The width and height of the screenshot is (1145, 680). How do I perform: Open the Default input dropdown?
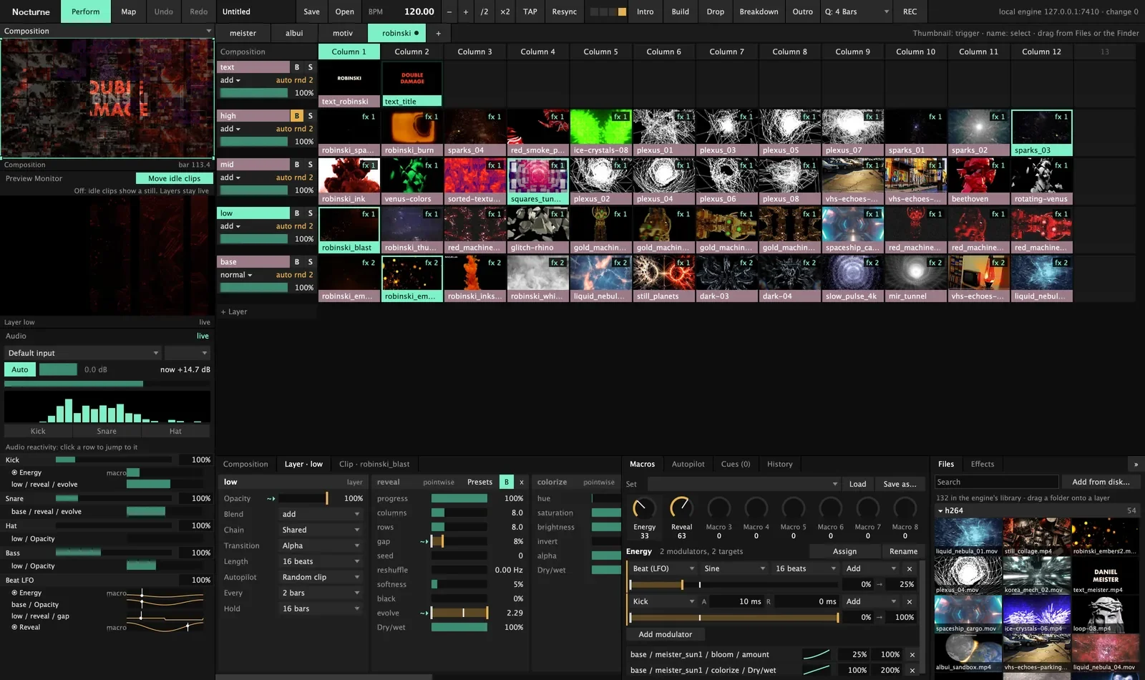[x=83, y=353]
